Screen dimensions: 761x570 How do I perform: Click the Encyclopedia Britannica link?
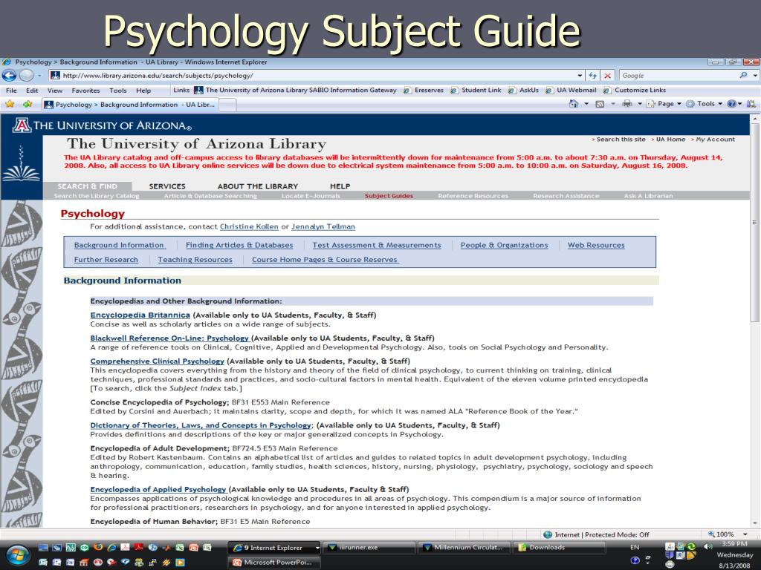pyautogui.click(x=140, y=315)
